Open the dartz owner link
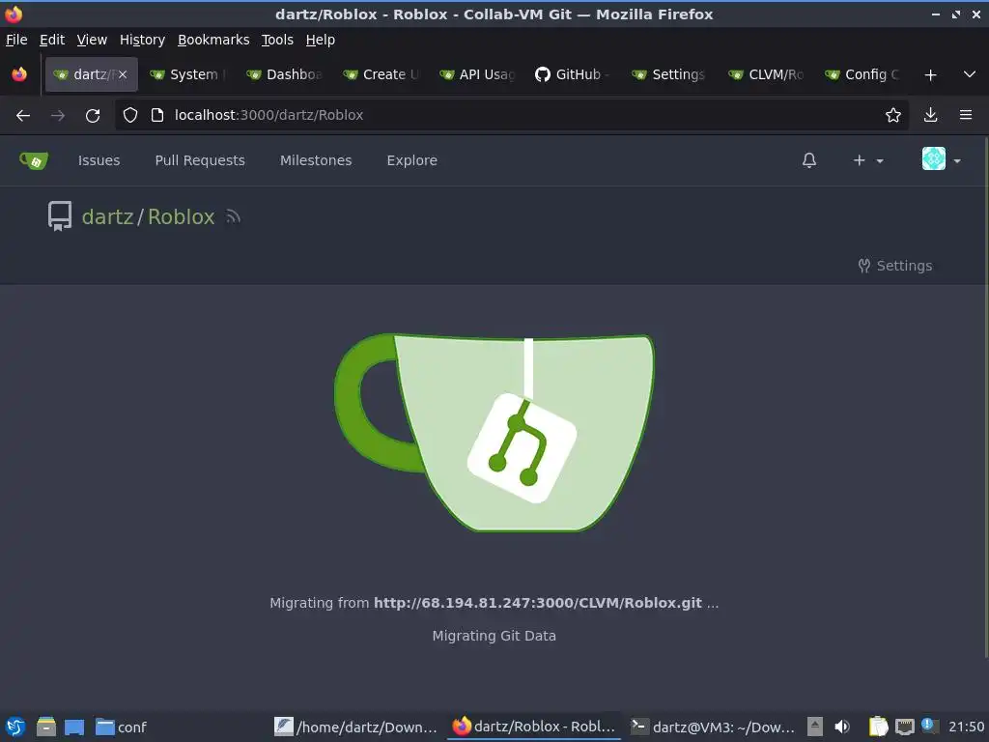Screen dimensions: 989x742 (108, 217)
